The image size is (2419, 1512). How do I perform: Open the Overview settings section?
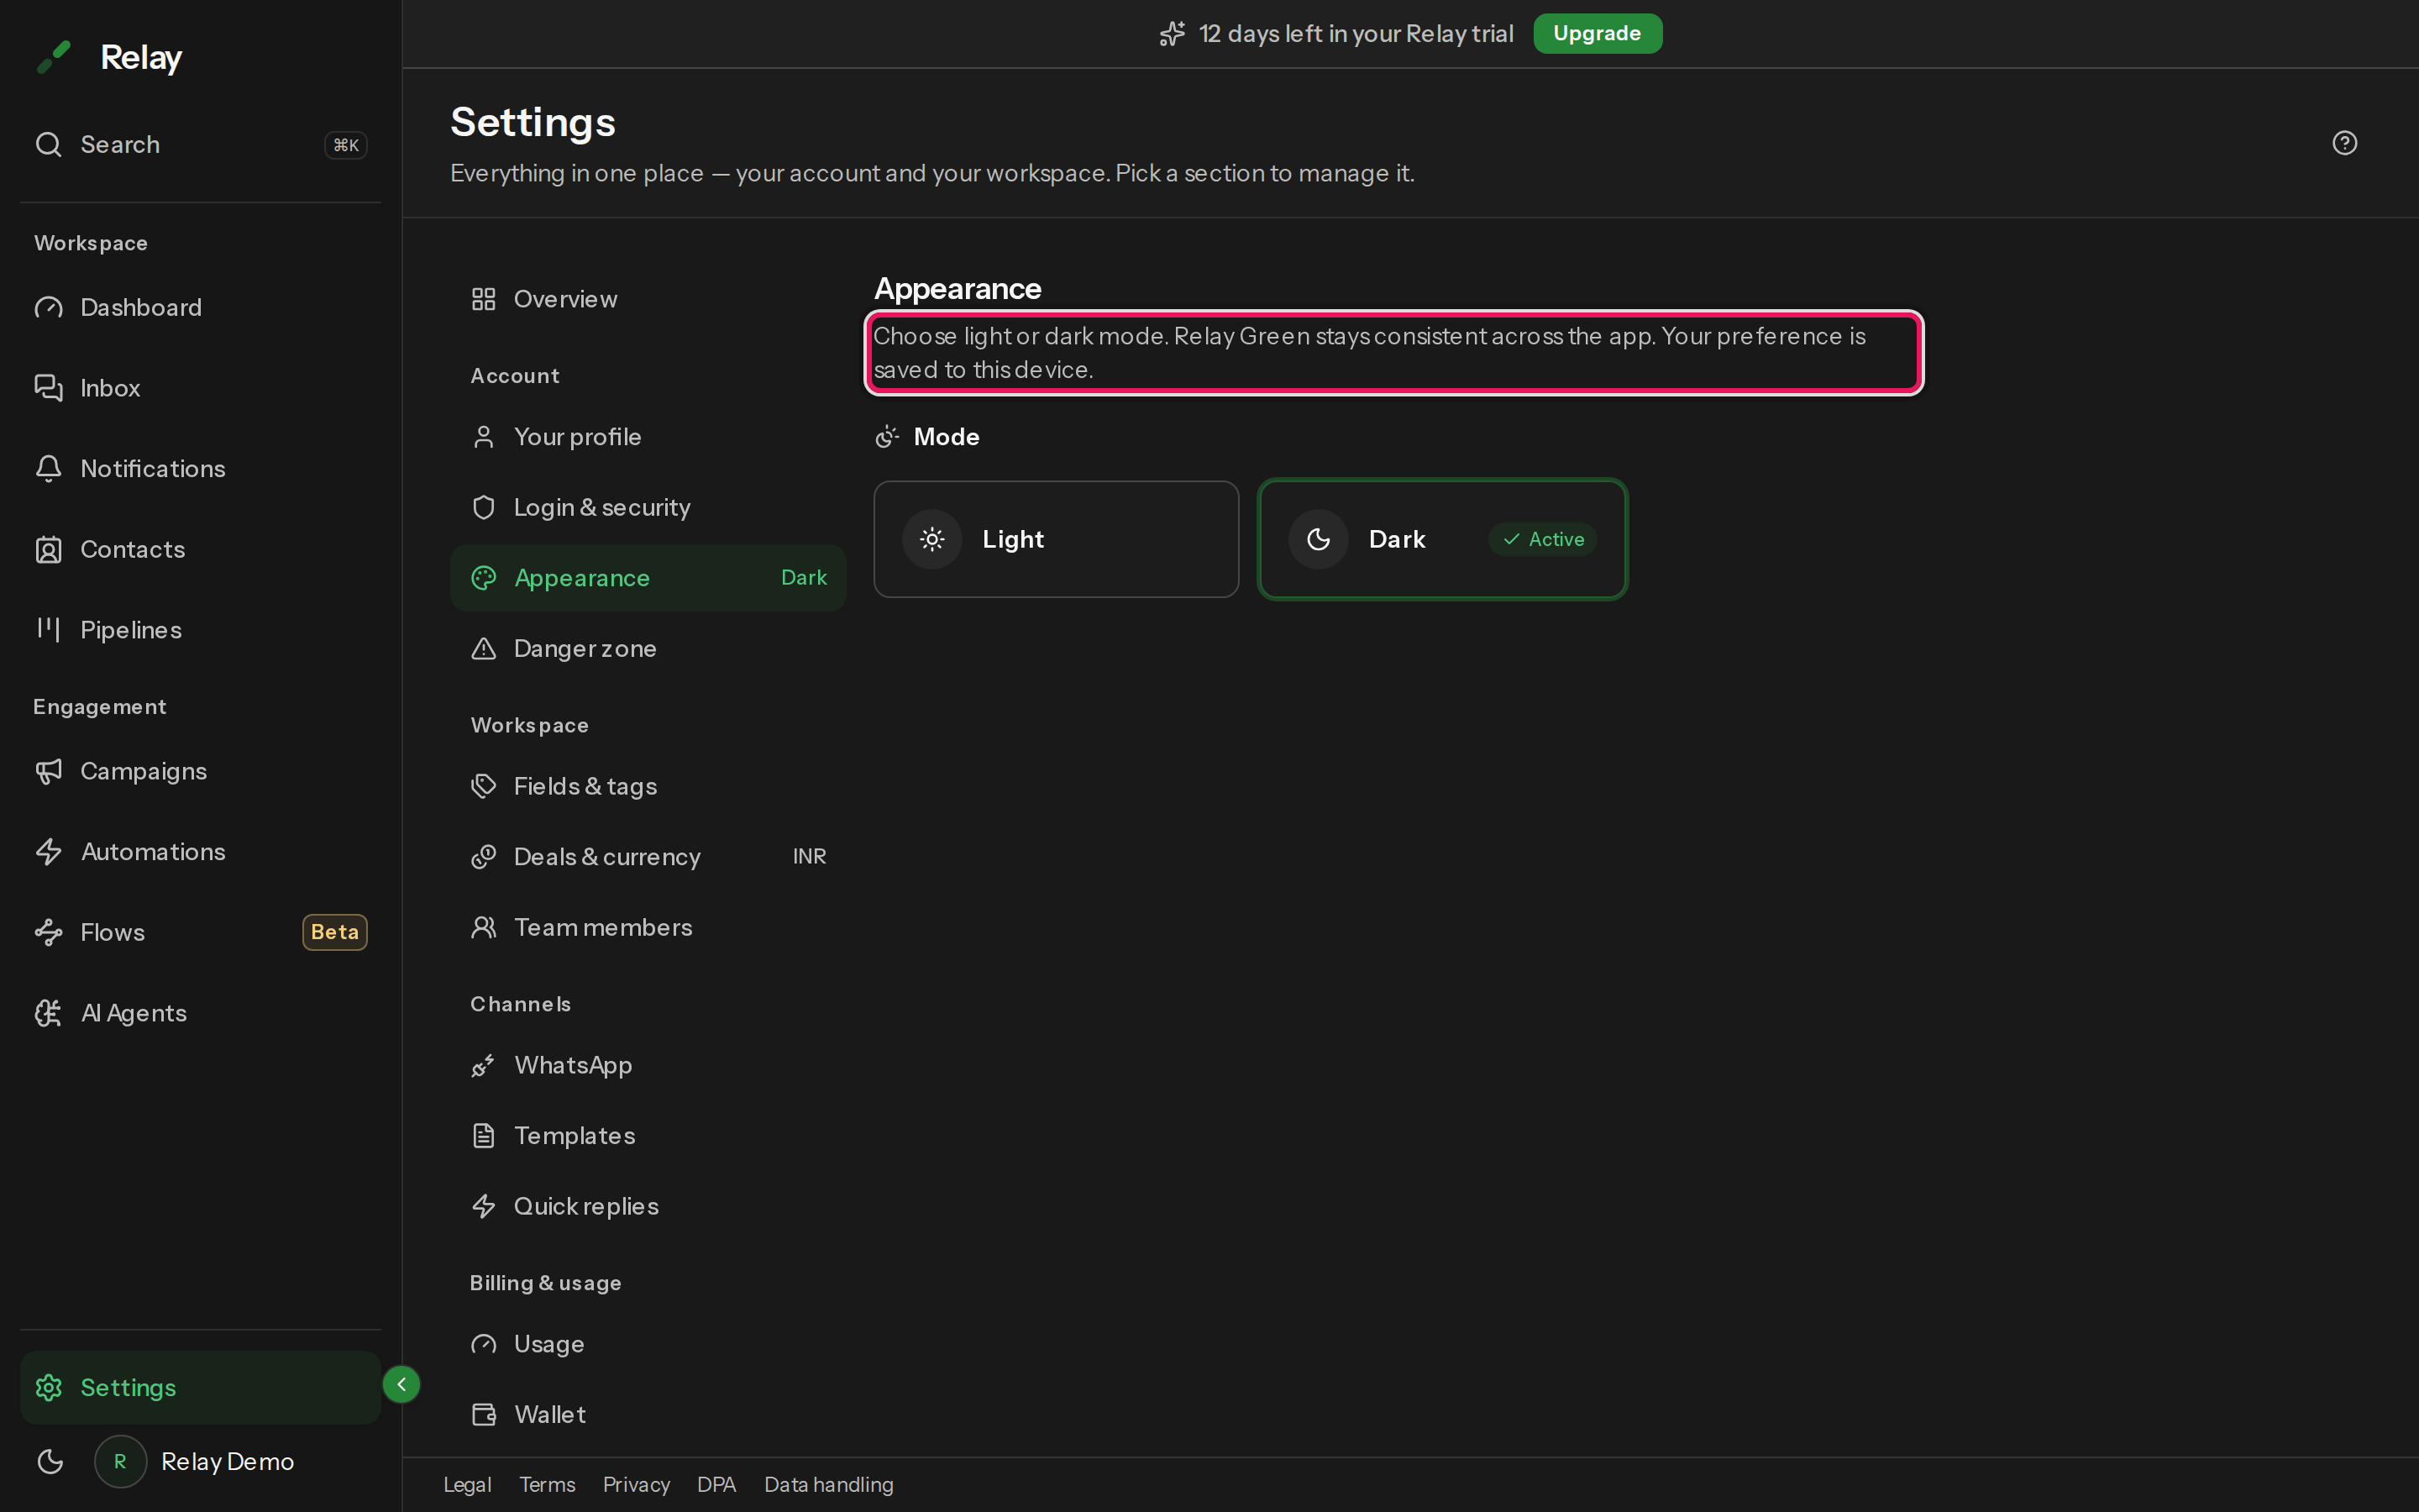click(648, 299)
